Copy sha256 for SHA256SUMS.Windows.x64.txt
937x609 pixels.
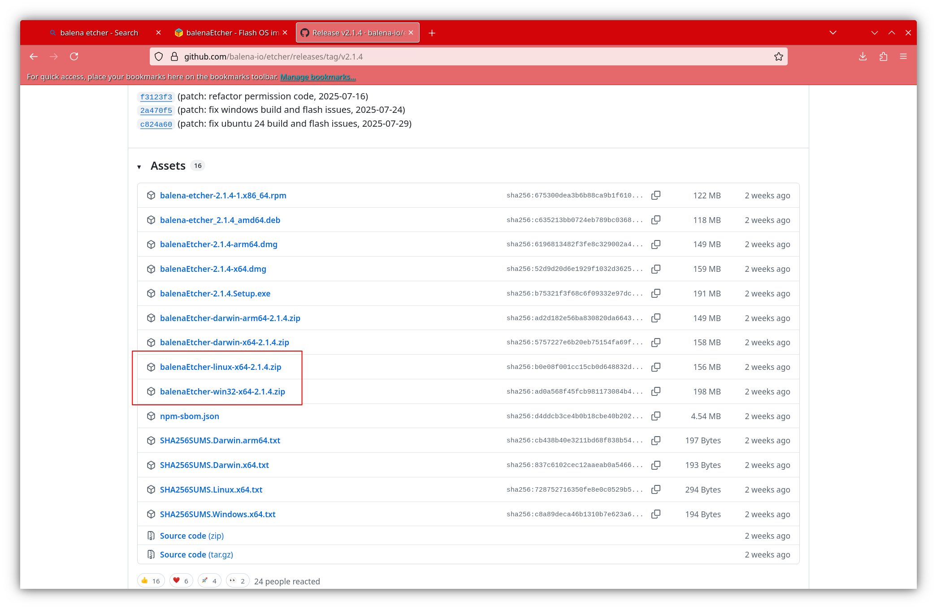[656, 514]
